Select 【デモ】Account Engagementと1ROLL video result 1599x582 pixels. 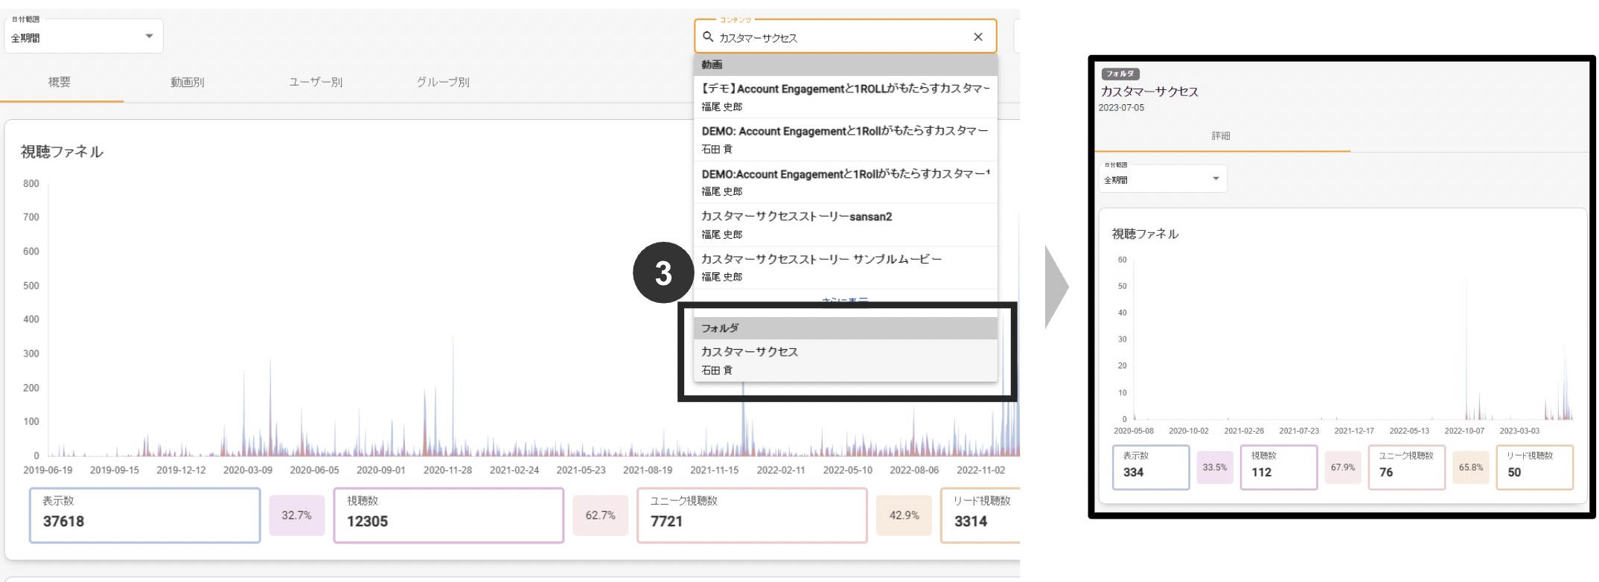click(845, 97)
